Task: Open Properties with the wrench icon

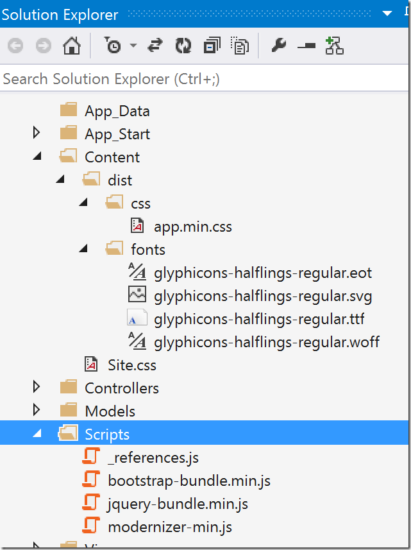Action: pos(279,46)
